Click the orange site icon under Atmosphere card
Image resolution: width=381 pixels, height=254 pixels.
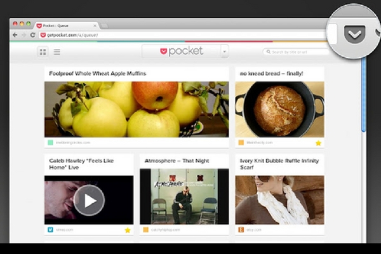pyautogui.click(x=145, y=230)
